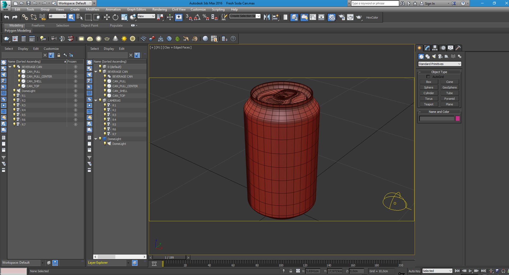Toggle the Auto Key animation mode
509x275 pixels.
[414, 271]
